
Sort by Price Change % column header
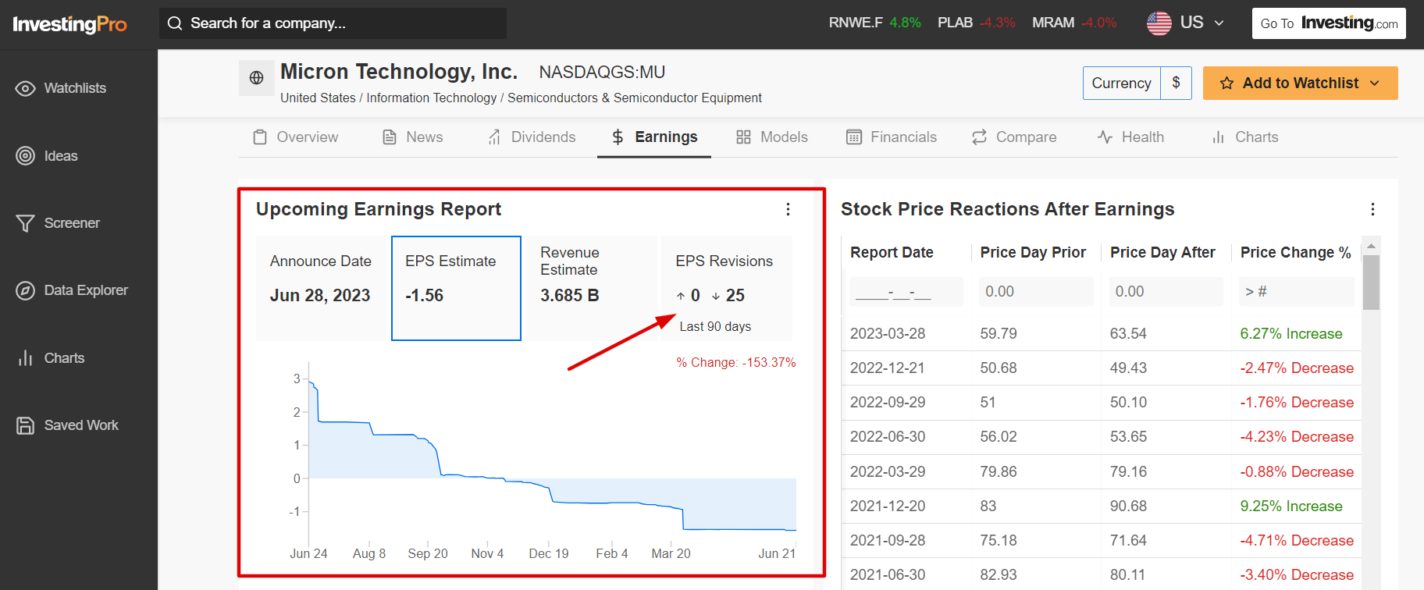(x=1295, y=252)
